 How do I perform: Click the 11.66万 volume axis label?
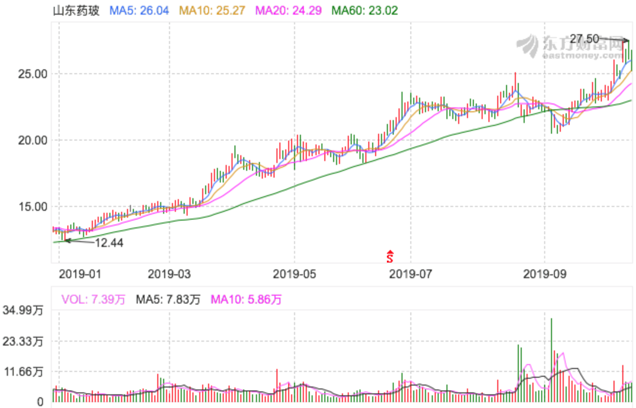click(23, 372)
